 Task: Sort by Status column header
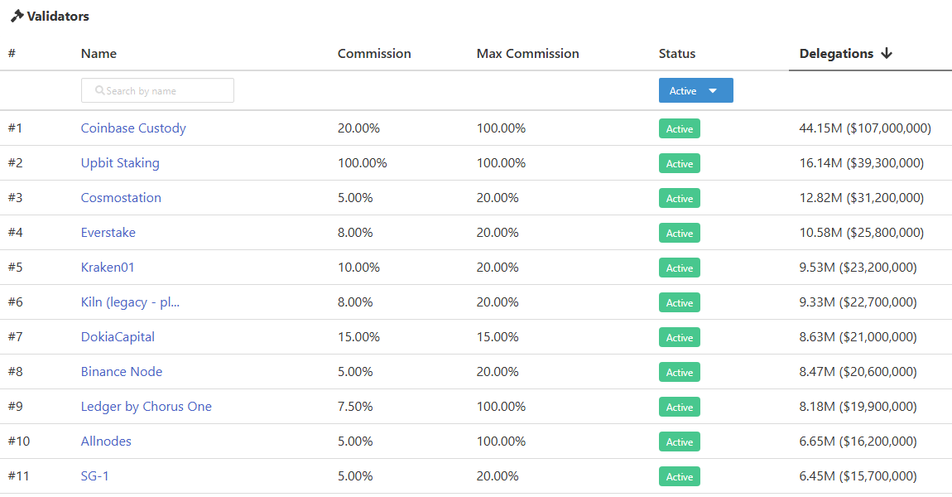coord(676,54)
